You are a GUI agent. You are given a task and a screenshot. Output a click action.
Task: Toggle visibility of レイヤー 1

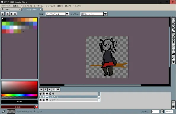click(x=41, y=100)
